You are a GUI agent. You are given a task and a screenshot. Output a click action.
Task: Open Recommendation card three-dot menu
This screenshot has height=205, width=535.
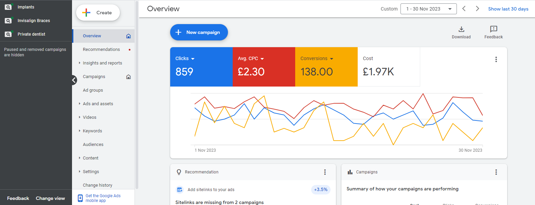pyautogui.click(x=325, y=172)
